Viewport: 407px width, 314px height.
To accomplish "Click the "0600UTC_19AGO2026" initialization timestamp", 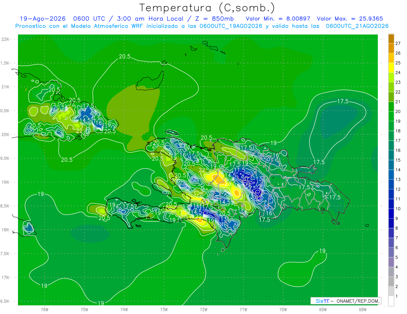I will (x=231, y=26).
